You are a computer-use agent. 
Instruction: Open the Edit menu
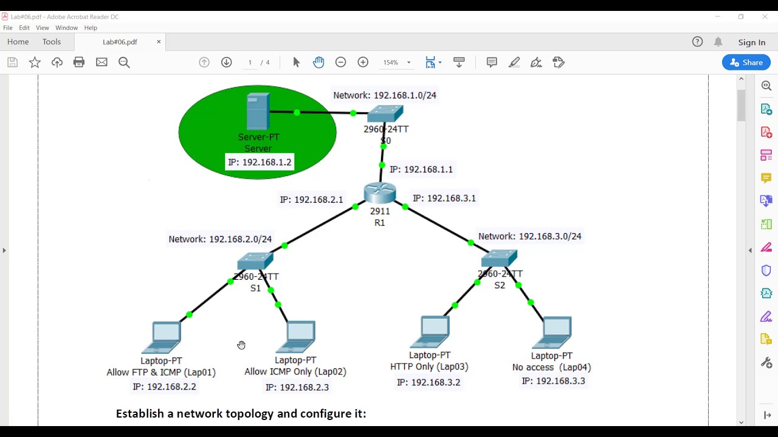[24, 28]
